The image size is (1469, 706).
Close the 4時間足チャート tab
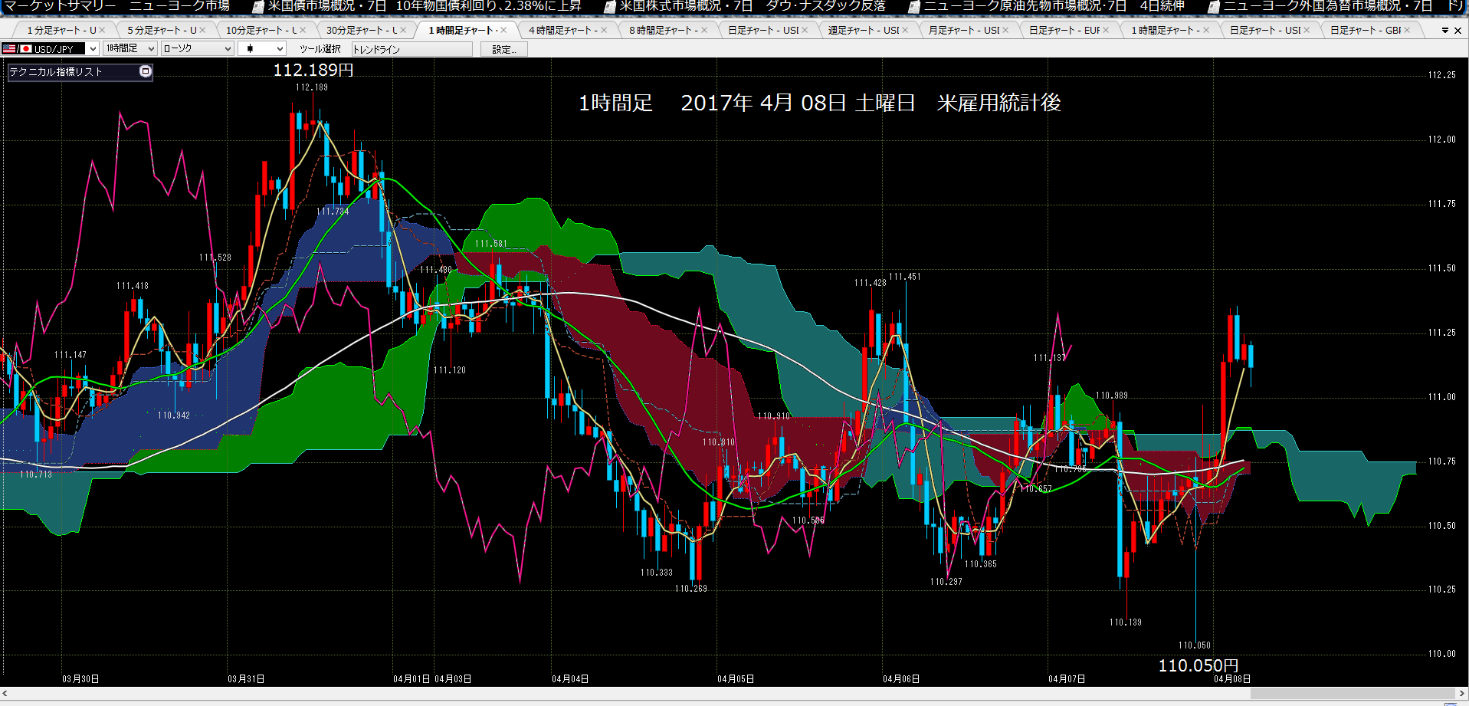pos(604,31)
